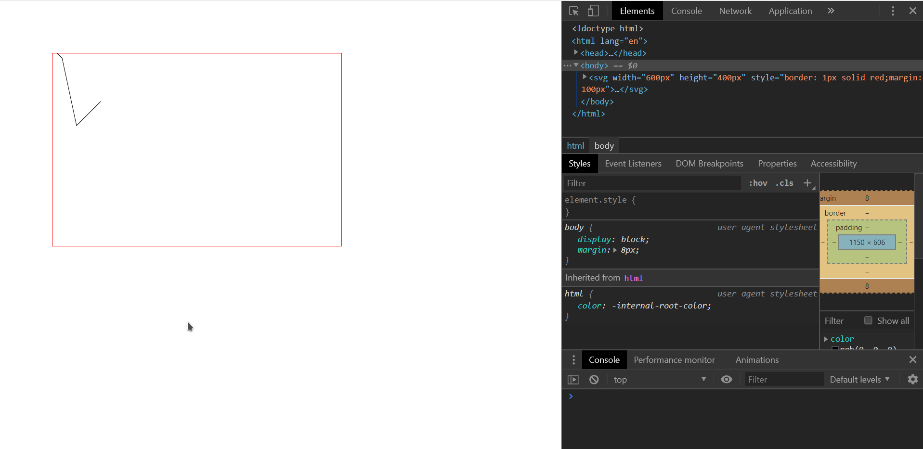
Task: Open the Performance monitor drawer tab
Action: [x=674, y=359]
